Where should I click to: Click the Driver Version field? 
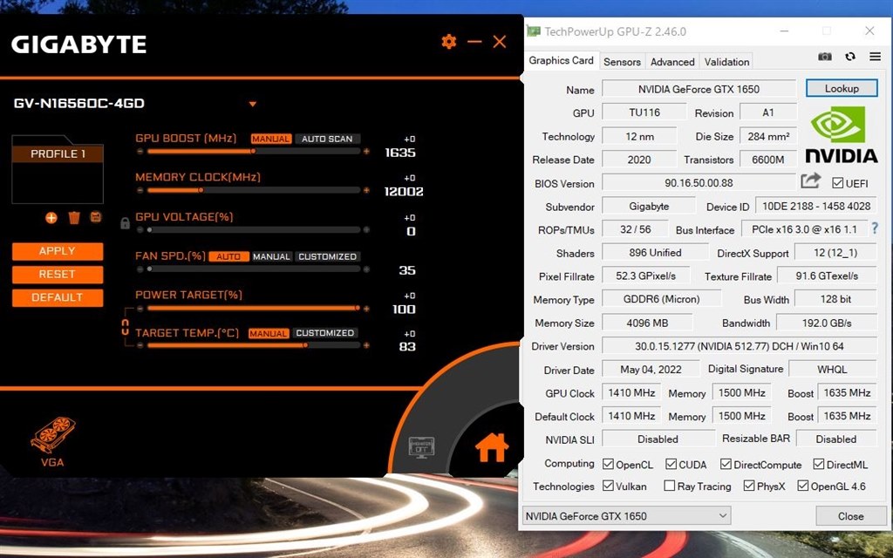(x=740, y=346)
